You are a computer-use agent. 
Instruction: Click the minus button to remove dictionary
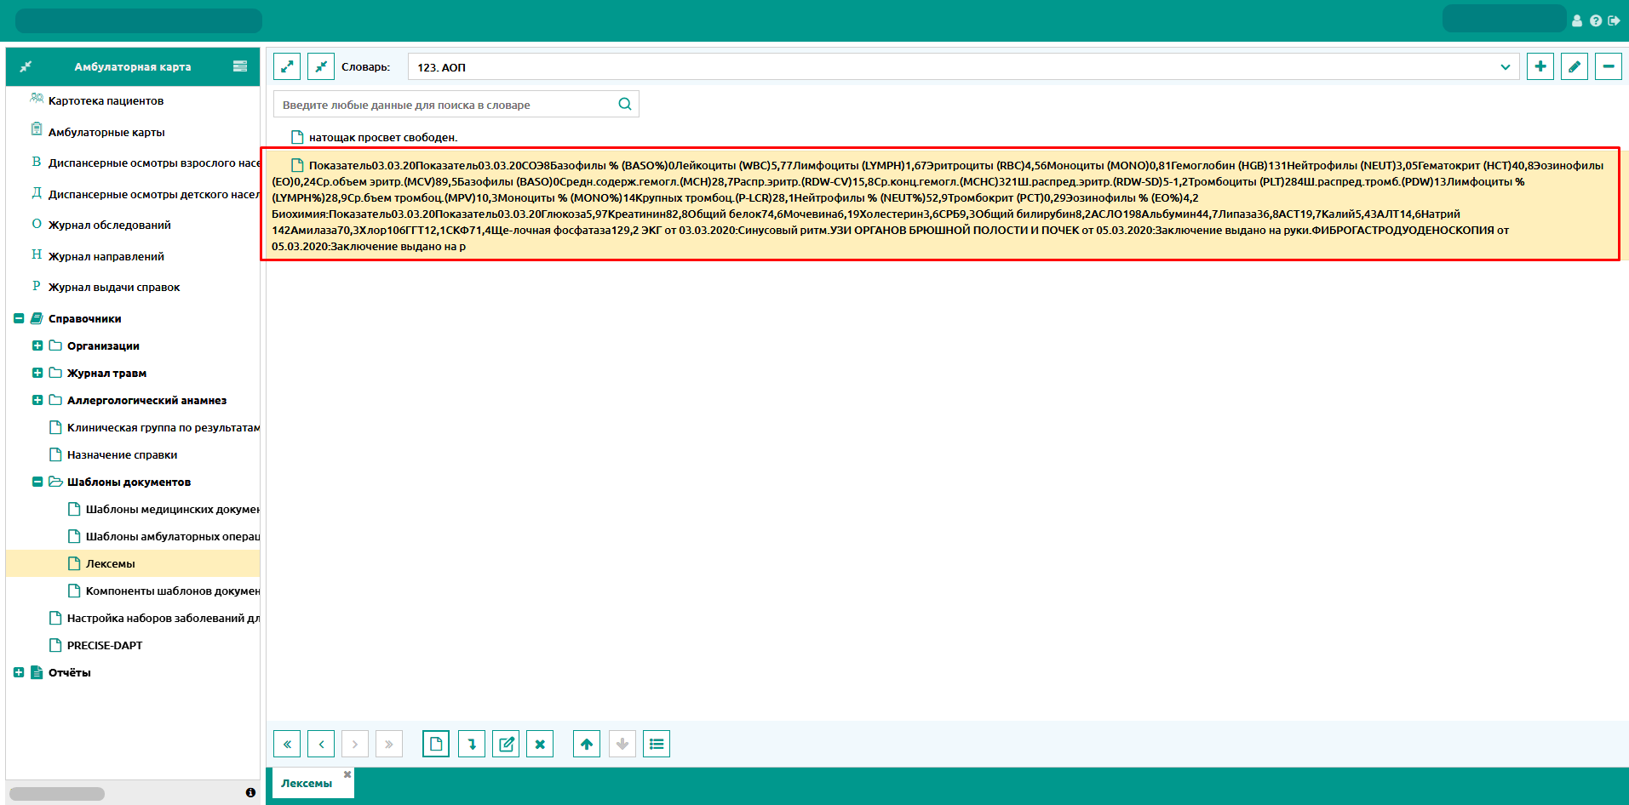click(1608, 66)
